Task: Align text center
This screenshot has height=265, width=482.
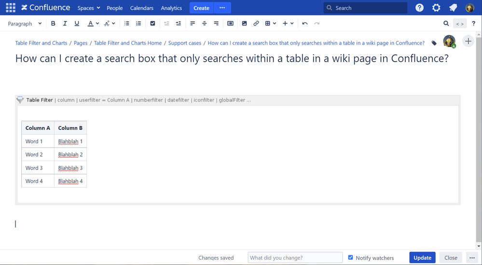Action: coord(205,23)
